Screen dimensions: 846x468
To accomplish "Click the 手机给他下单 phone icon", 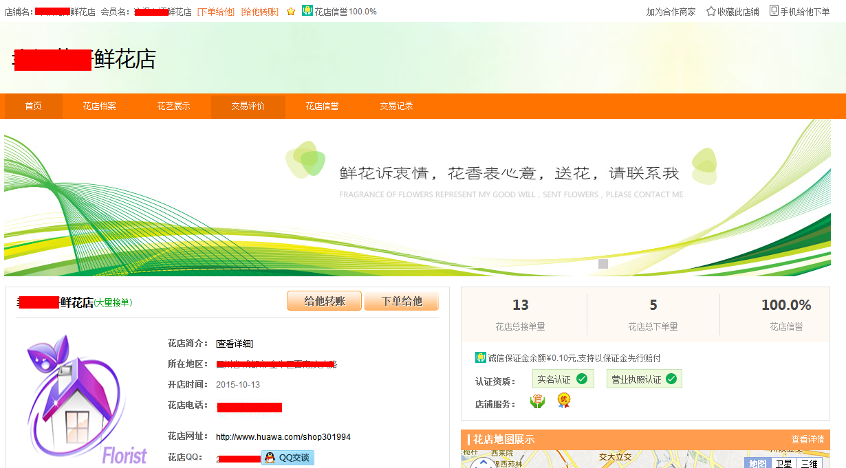I will (774, 11).
